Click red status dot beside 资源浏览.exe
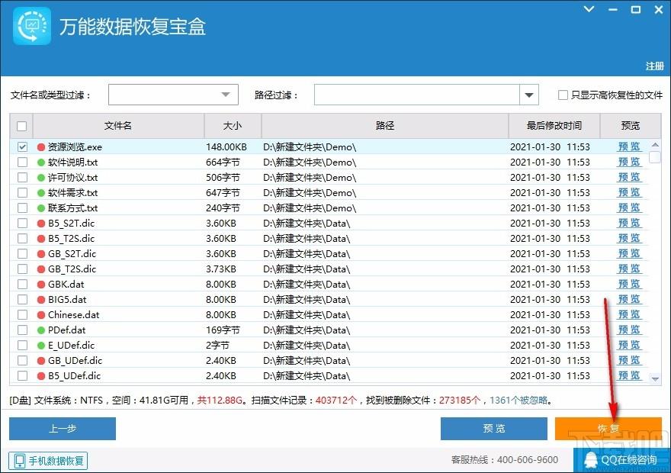Viewport: 671px width, 473px height. [x=41, y=146]
